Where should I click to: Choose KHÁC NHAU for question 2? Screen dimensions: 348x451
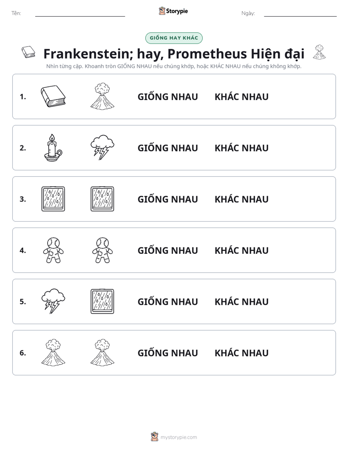coord(241,148)
